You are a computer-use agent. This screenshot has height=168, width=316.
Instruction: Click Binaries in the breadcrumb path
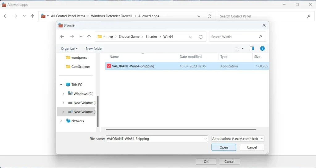coord(151,37)
